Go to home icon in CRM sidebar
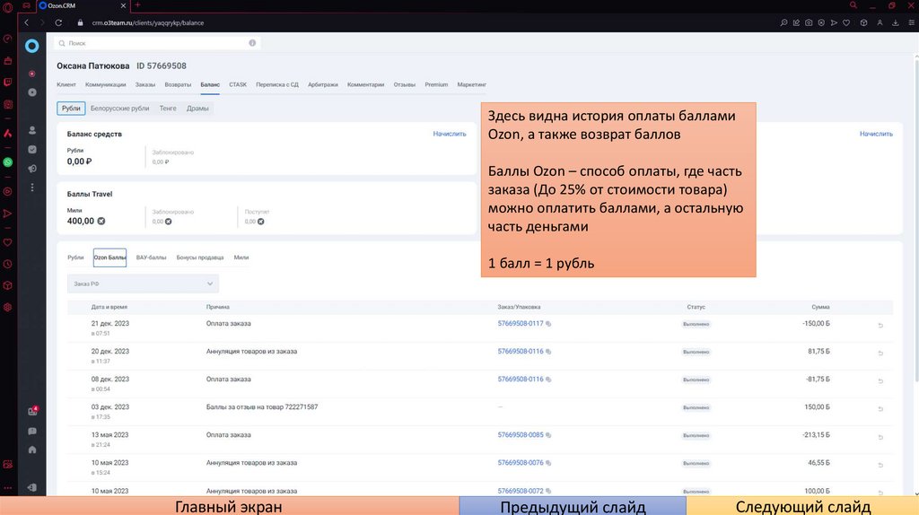Image resolution: width=919 pixels, height=515 pixels. (32, 450)
